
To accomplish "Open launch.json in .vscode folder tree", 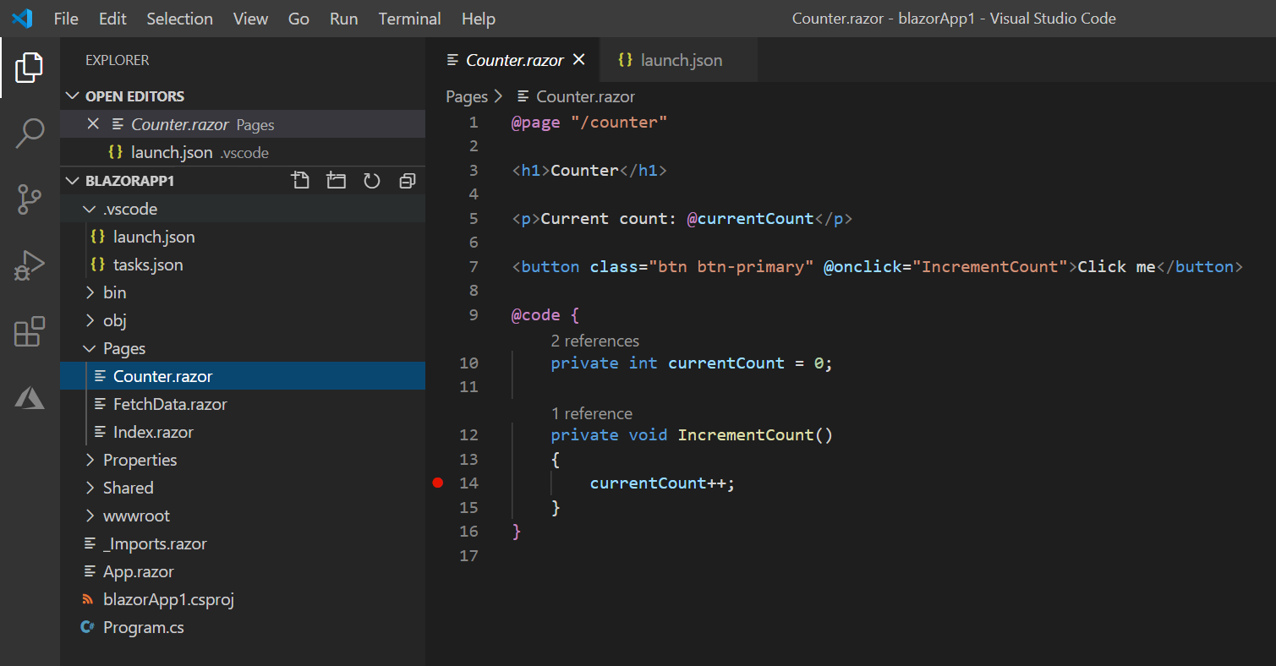I will click(x=154, y=237).
